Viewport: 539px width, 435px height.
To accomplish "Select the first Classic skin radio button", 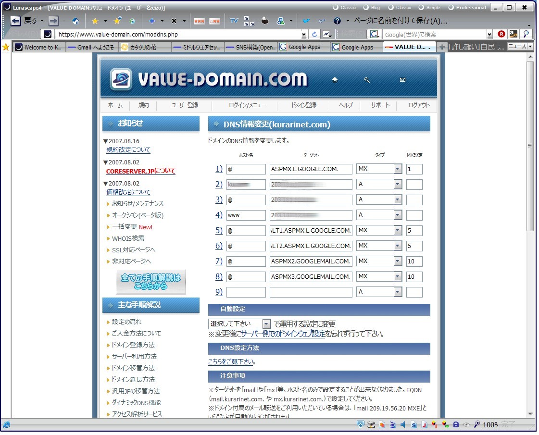I will tap(336, 7).
